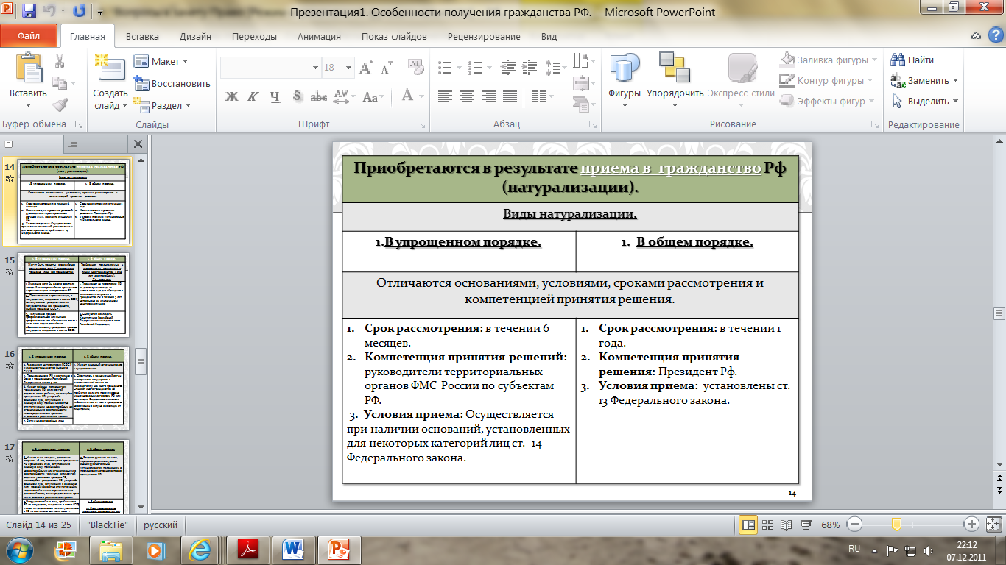Open the Design (Дизайн) ribbon tab
Viewport: 1006px width, 565px height.
(x=194, y=37)
